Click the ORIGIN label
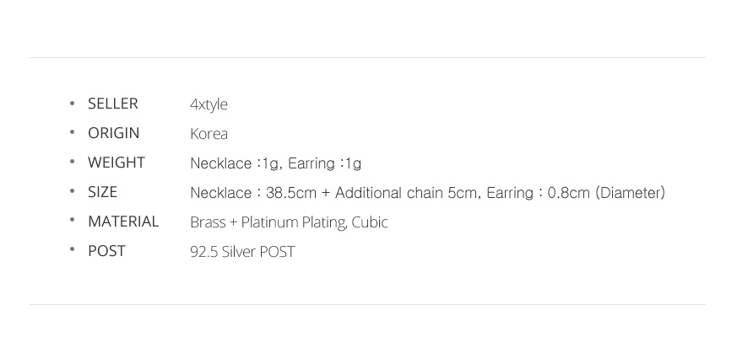Image resolution: width=737 pixels, height=363 pixels. point(114,133)
